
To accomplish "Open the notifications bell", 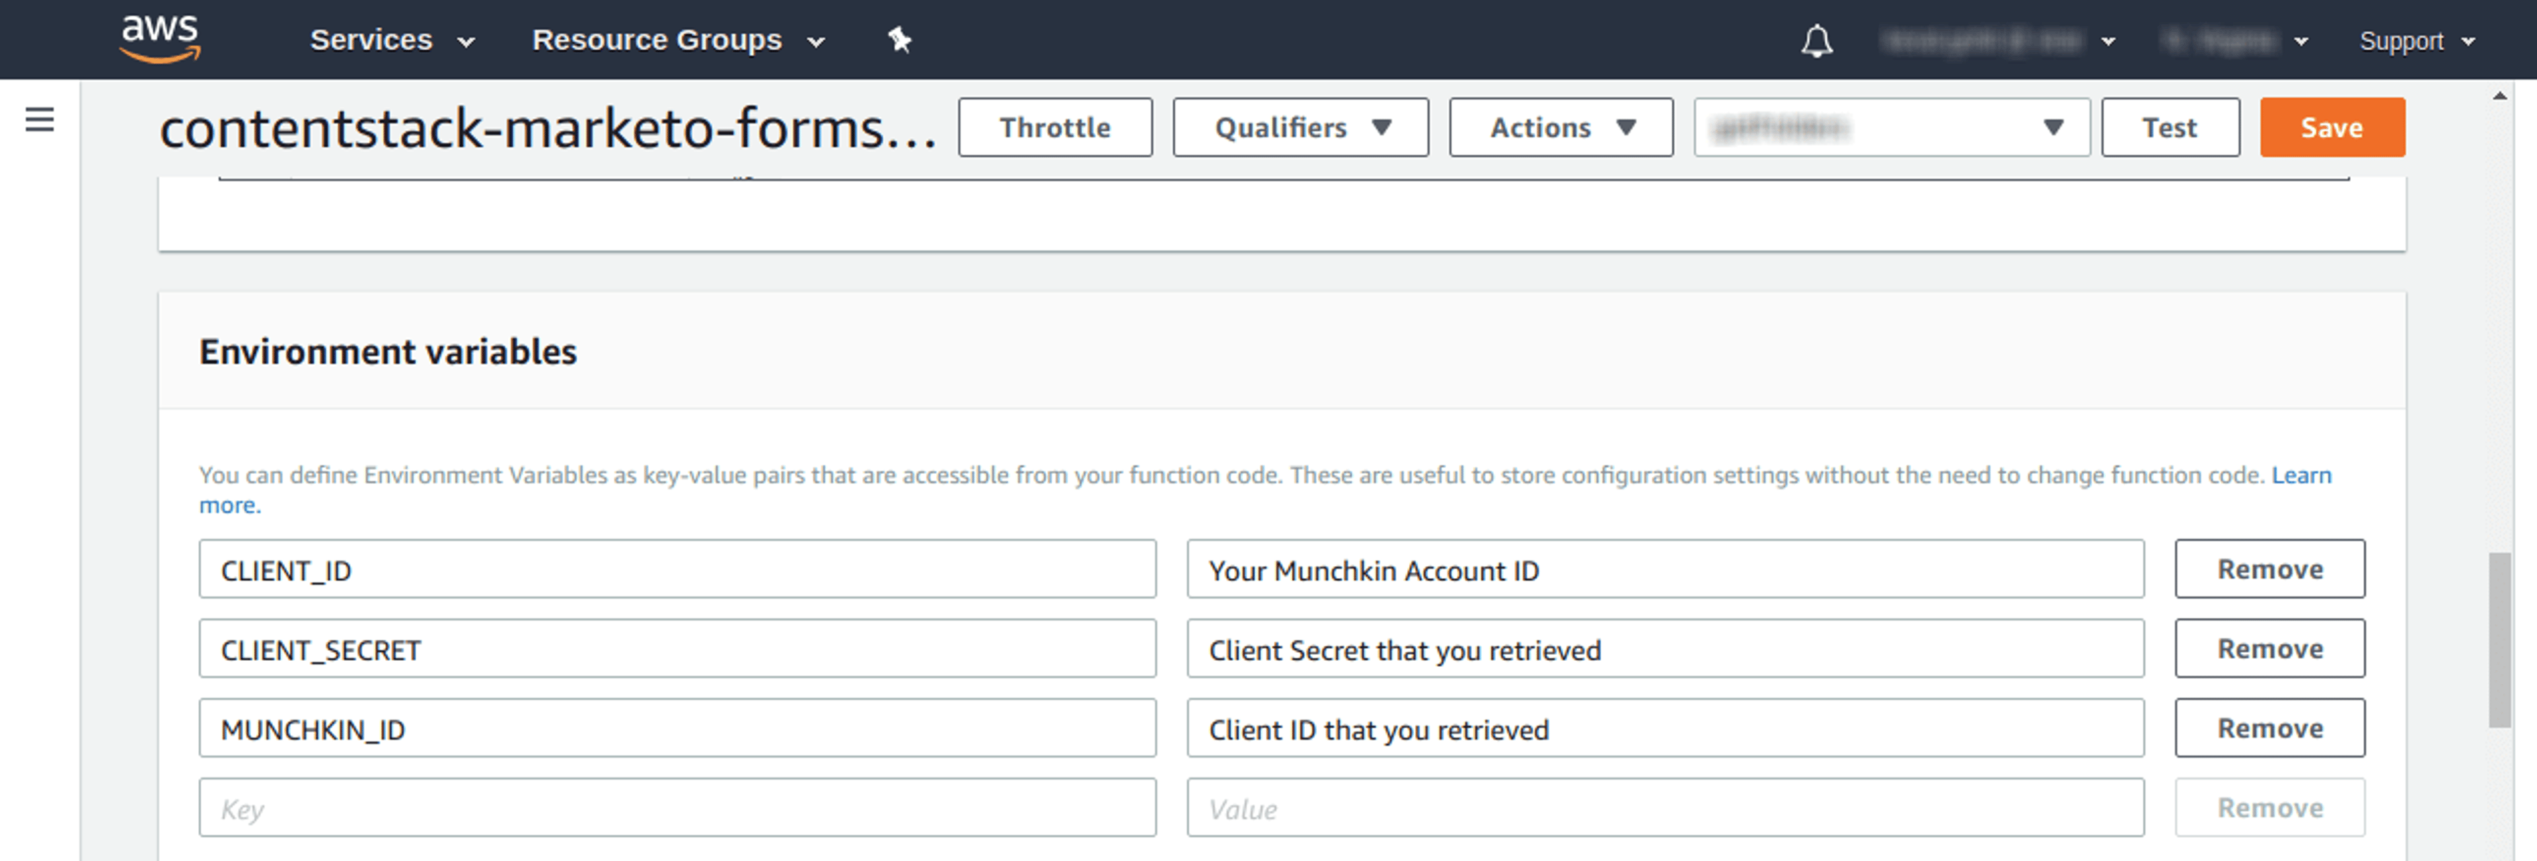I will (1816, 40).
